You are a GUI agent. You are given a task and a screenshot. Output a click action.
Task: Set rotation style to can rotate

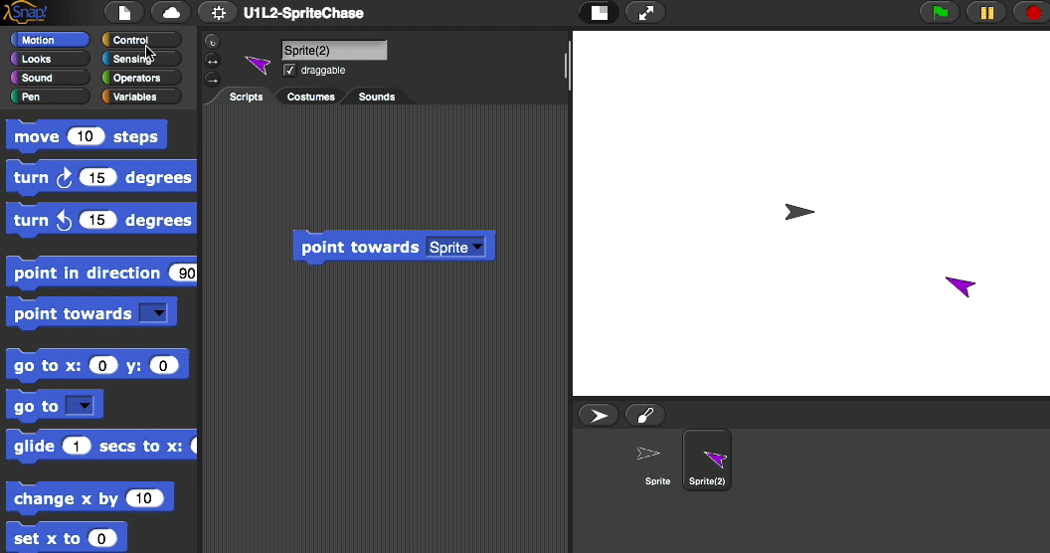(212, 42)
